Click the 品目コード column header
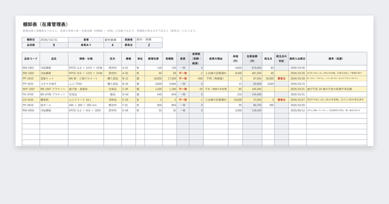 (31, 59)
